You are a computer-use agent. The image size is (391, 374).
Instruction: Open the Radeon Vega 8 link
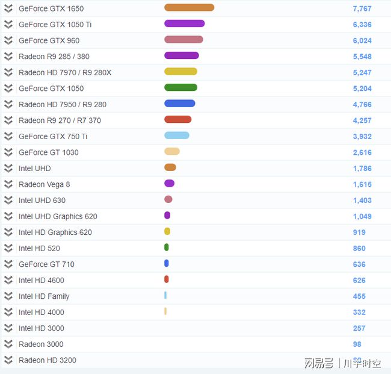pos(45,184)
